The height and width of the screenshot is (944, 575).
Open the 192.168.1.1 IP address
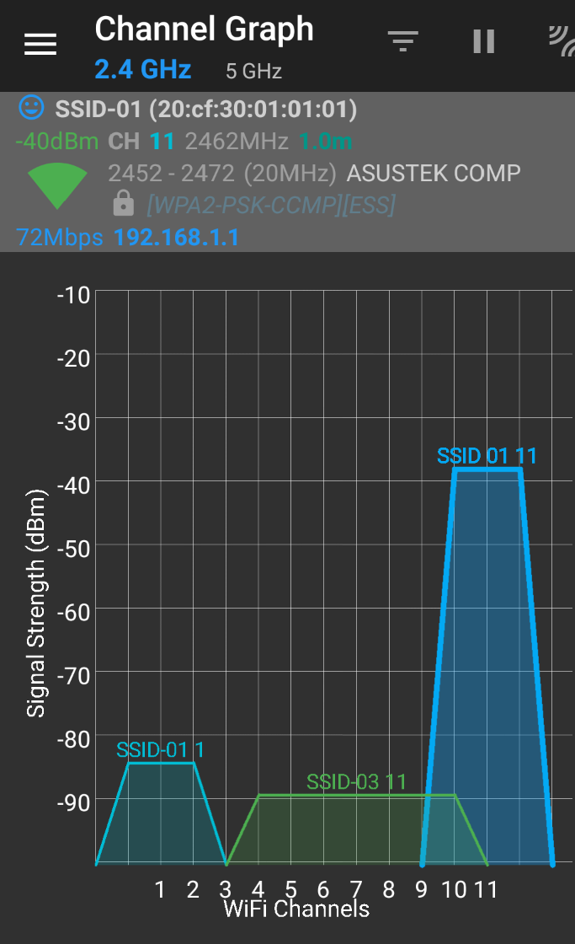coord(176,237)
